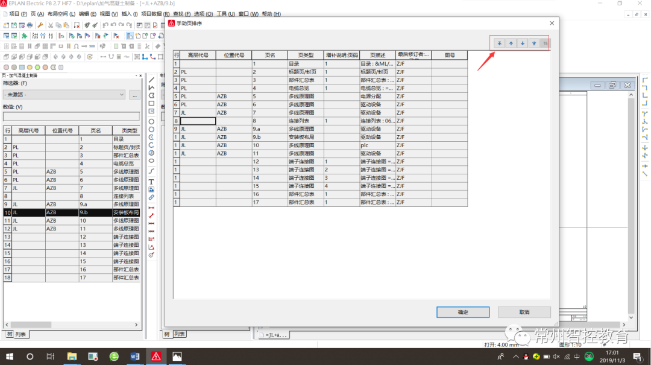Image resolution: width=651 pixels, height=365 pixels.
Task: Select the insert image tool
Action: (x=151, y=189)
